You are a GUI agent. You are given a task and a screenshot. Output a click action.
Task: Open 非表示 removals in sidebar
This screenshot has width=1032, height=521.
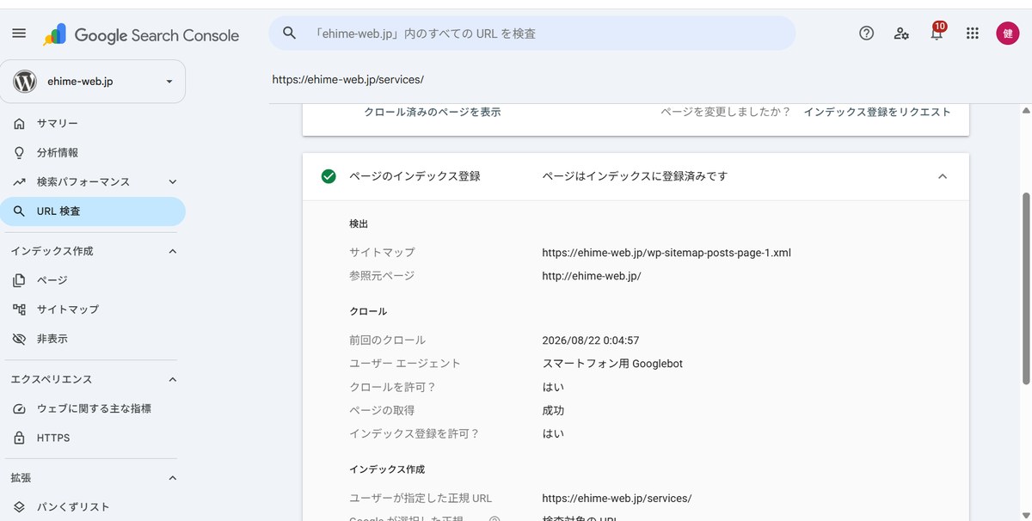pyautogui.click(x=52, y=339)
